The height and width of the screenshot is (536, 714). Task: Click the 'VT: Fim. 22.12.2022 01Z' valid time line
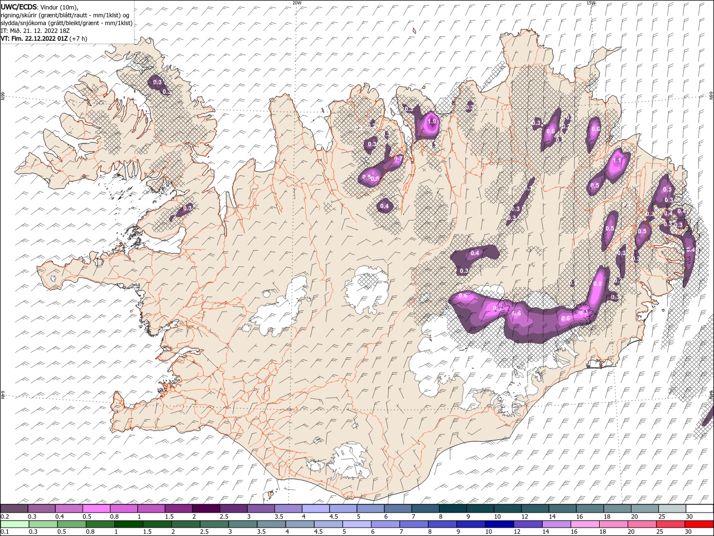pos(35,39)
